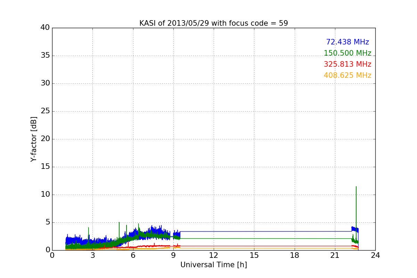
Task: Click the y-axis tick label 20
Action: [45, 139]
